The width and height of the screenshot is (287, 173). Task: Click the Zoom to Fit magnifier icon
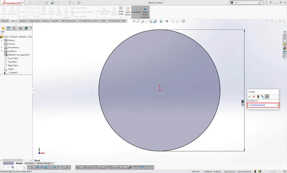(x=134, y=21)
